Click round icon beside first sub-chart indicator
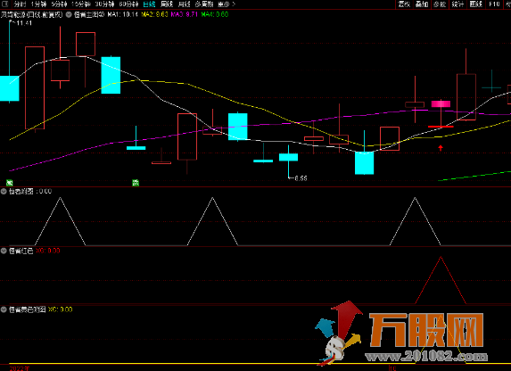The height and width of the screenshot is (371, 511). tap(4, 192)
